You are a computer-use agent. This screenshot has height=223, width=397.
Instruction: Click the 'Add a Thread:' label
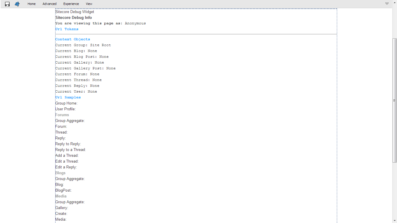tap(67, 156)
